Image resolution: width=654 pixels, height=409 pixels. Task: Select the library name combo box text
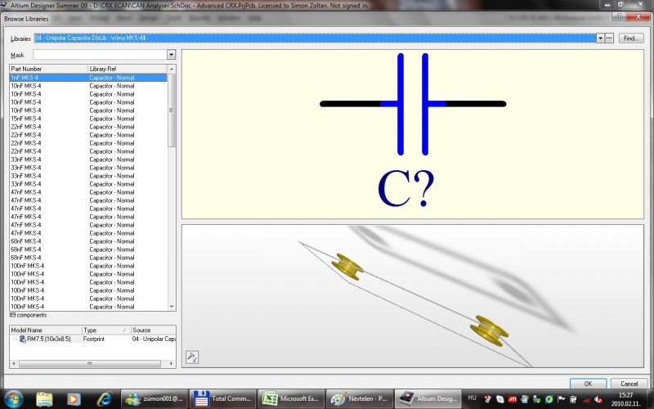click(315, 38)
